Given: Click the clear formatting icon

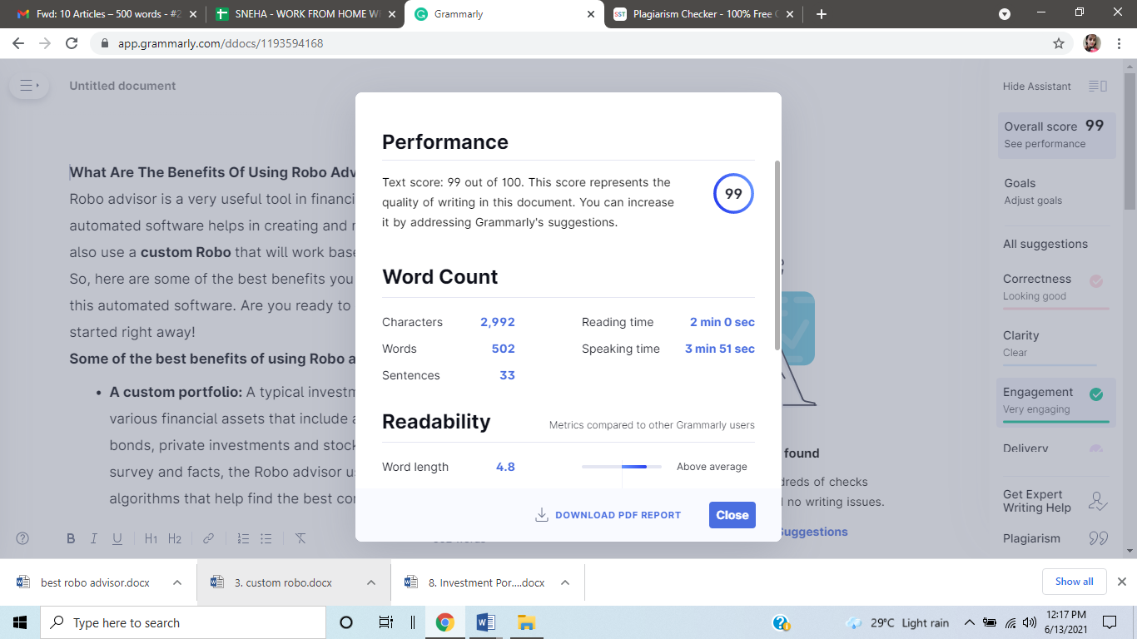Looking at the screenshot, I should click(300, 538).
